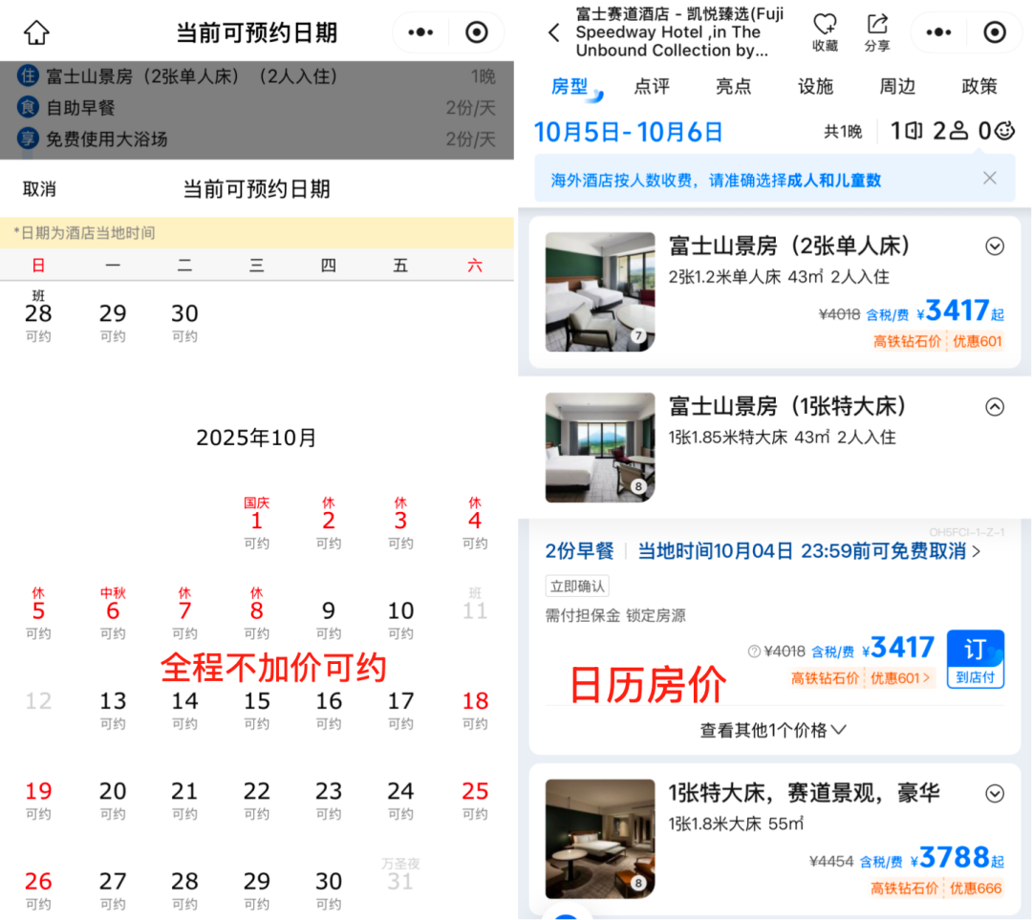Tap the 收藏 heart icon
This screenshot has width=1032, height=920.
click(x=825, y=32)
